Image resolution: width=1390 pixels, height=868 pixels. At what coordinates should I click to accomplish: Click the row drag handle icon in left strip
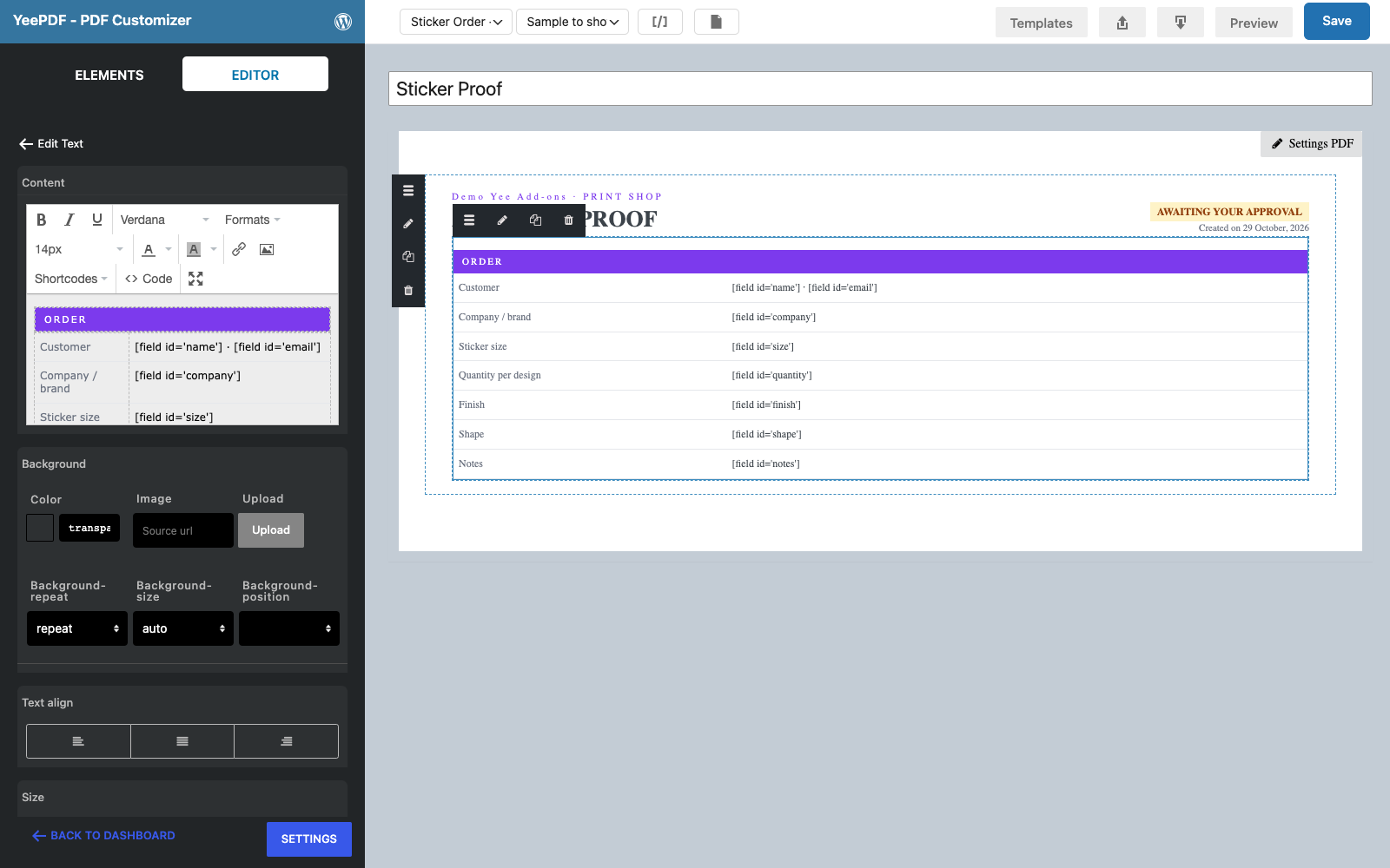[408, 191]
